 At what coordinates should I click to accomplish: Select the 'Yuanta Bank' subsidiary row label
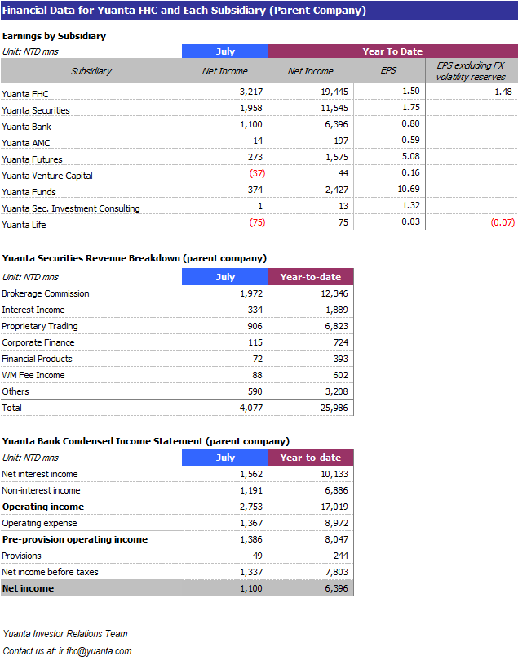coord(26,127)
